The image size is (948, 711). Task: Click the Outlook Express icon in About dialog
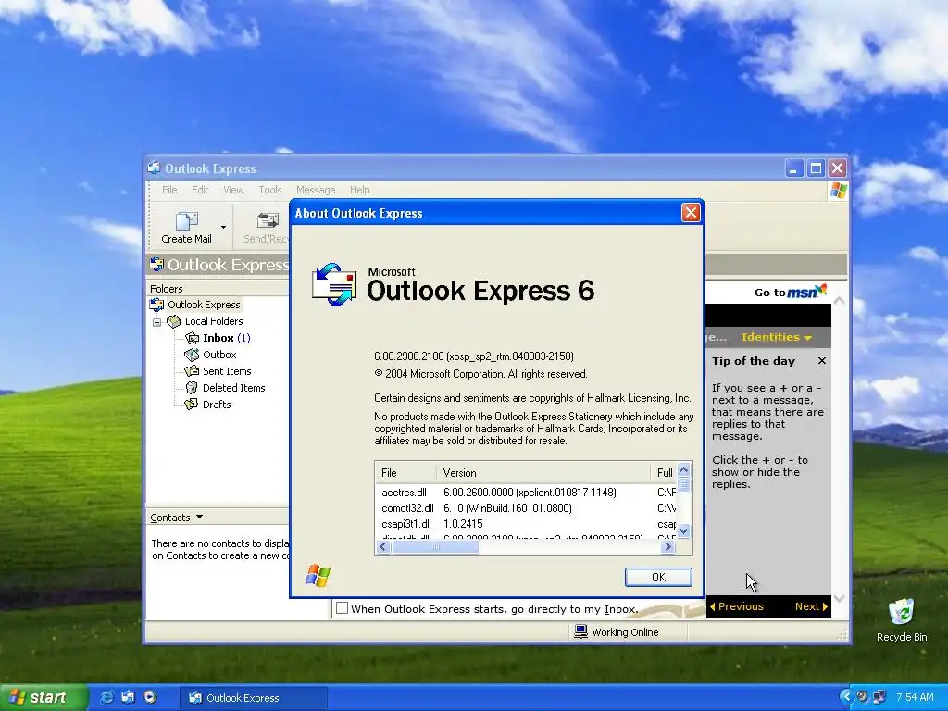pos(333,284)
